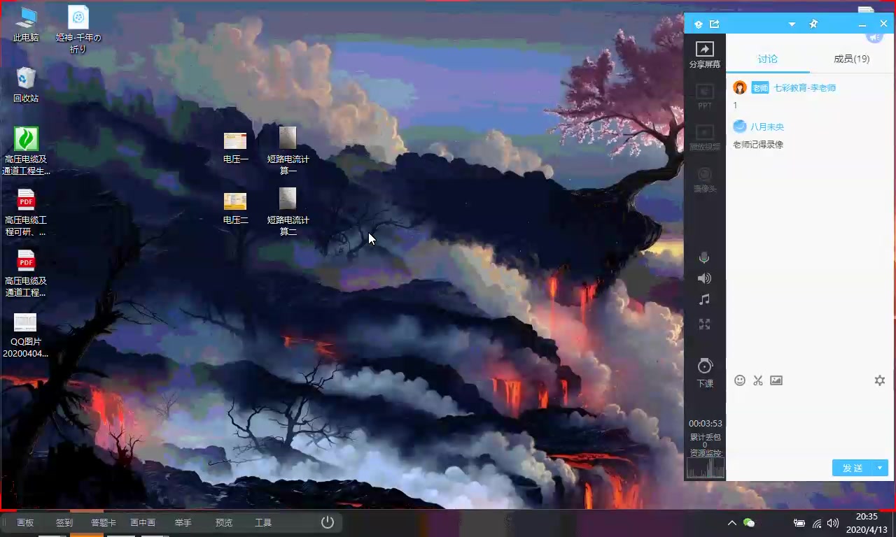Click the 下课 end class button
The width and height of the screenshot is (896, 537).
point(704,373)
